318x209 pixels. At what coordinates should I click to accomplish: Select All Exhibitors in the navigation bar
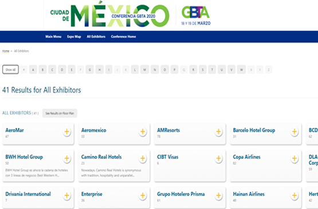click(96, 37)
